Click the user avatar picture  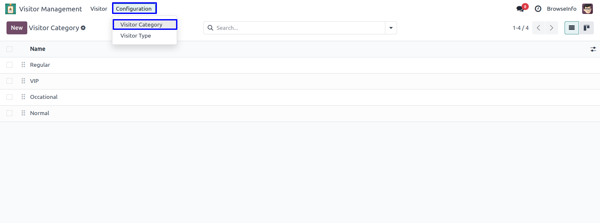coord(587,9)
